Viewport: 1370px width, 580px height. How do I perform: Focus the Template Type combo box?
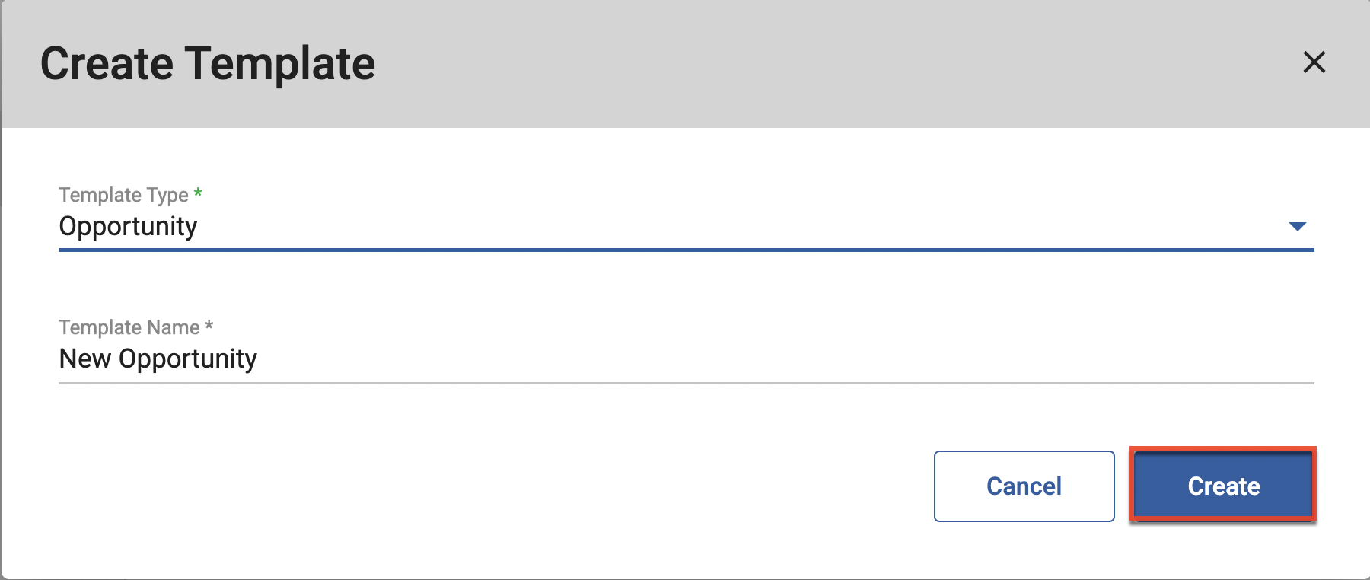tap(686, 227)
